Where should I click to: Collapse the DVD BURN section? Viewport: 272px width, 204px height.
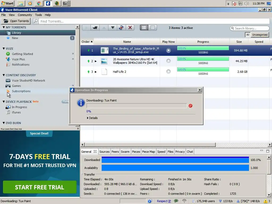click(4, 123)
